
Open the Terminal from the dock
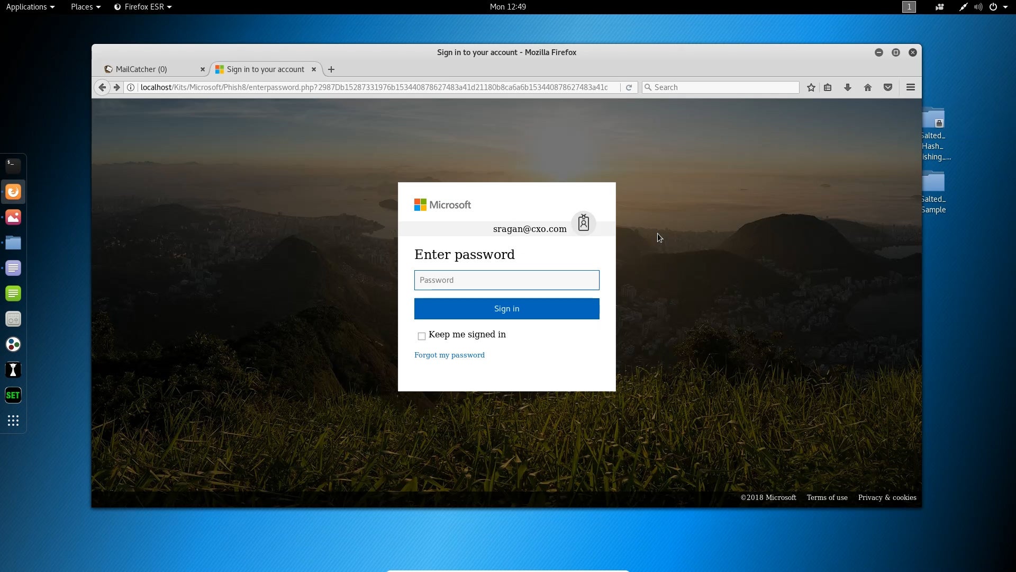coord(13,166)
